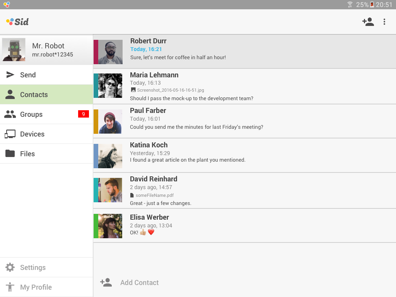Open the Send menu item
396x297 pixels.
(x=28, y=75)
